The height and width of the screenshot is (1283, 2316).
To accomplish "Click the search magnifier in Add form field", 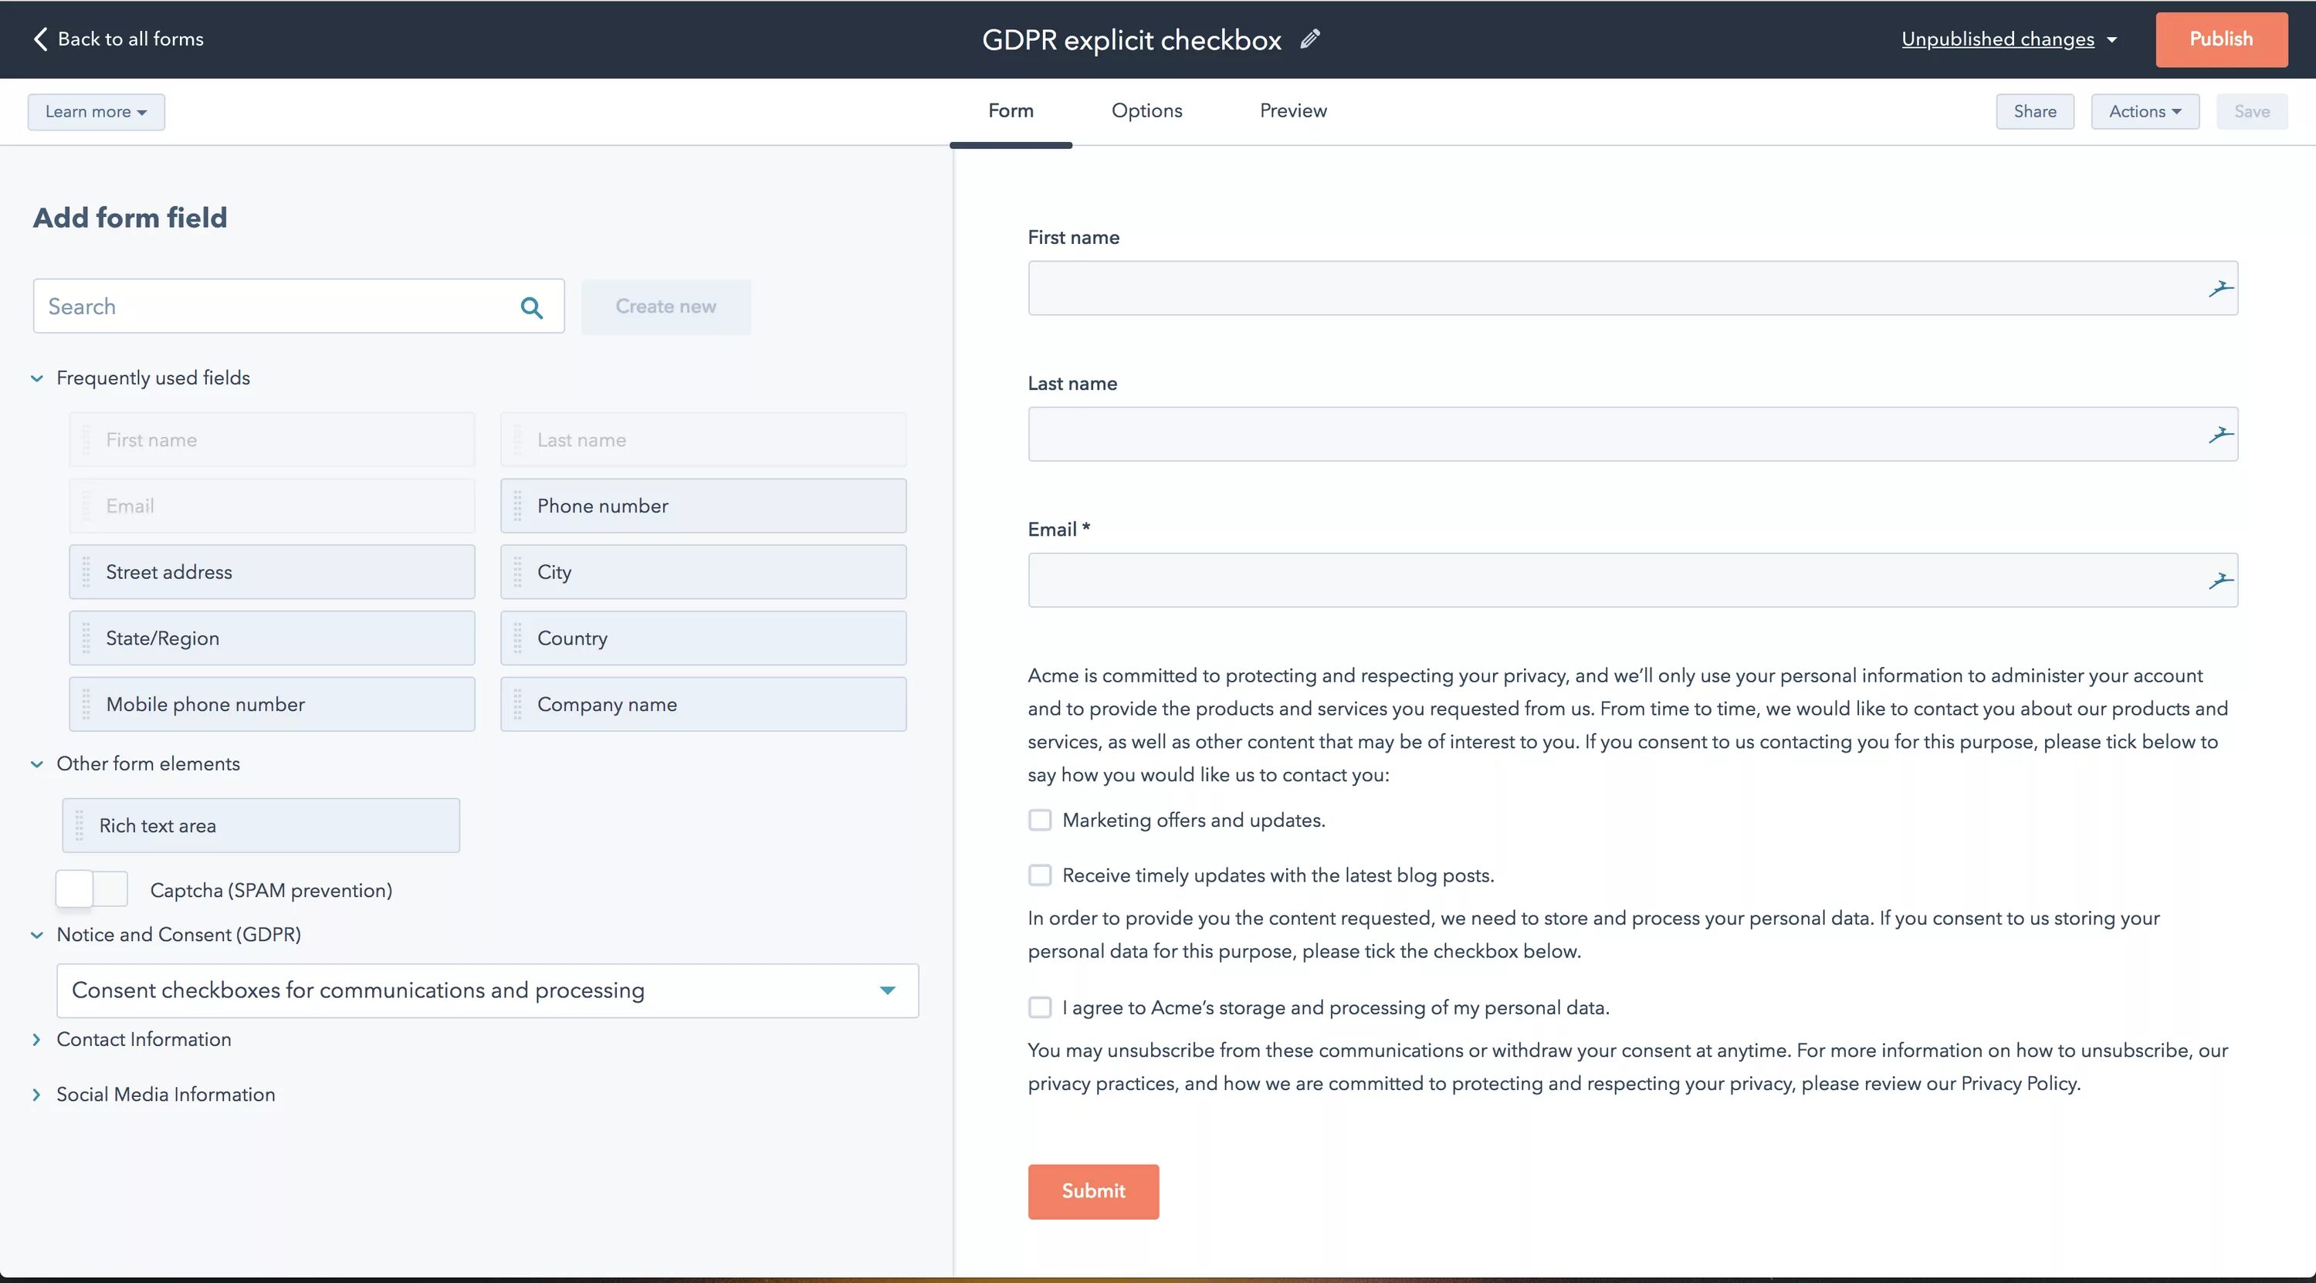I will pyautogui.click(x=532, y=306).
